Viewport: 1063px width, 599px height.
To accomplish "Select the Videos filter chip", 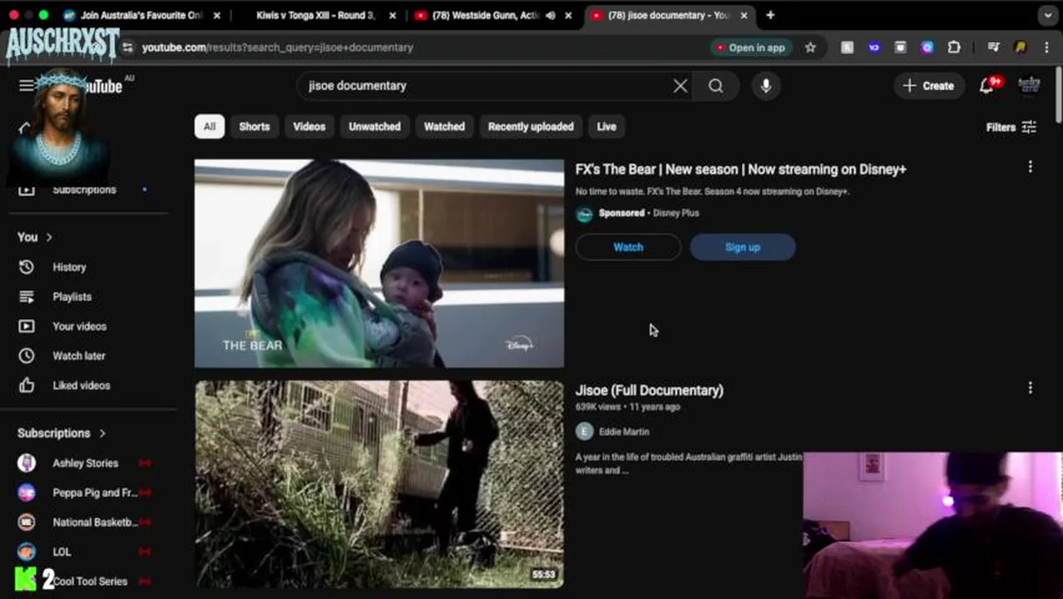I will point(309,126).
